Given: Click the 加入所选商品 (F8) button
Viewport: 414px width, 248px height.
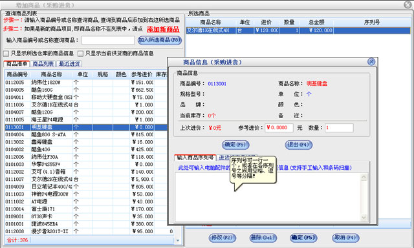Looking at the screenshot, I should [160, 40].
